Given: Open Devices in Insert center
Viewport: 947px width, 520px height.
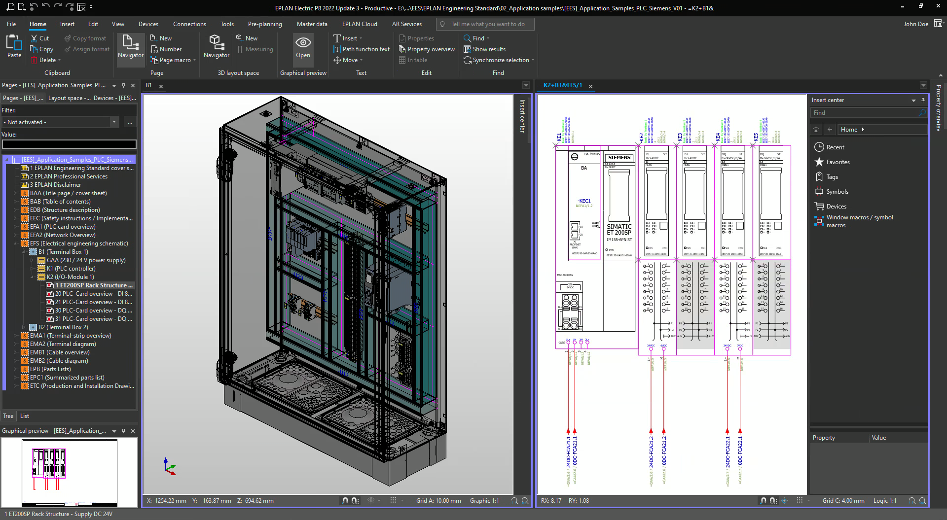Looking at the screenshot, I should click(836, 207).
